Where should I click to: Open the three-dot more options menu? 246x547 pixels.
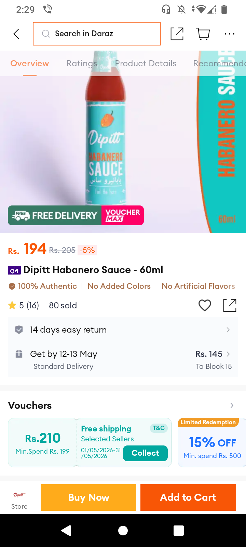point(230,34)
